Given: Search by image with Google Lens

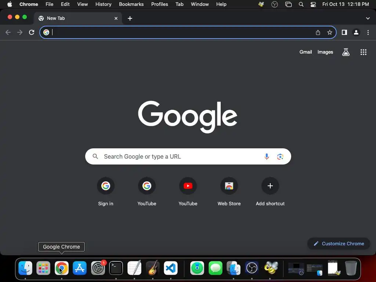Looking at the screenshot, I should (x=280, y=156).
